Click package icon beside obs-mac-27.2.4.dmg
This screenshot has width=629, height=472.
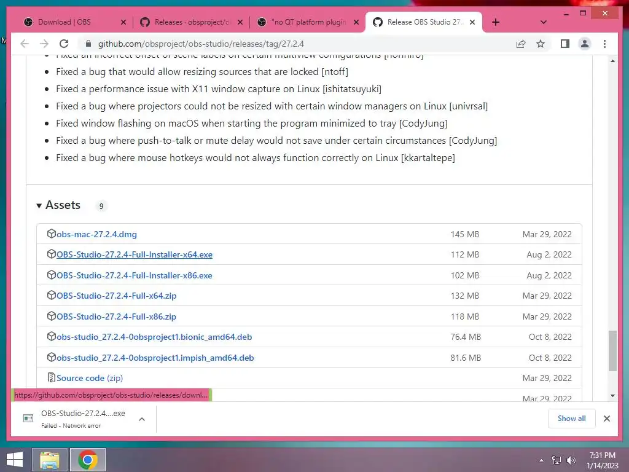coord(52,234)
